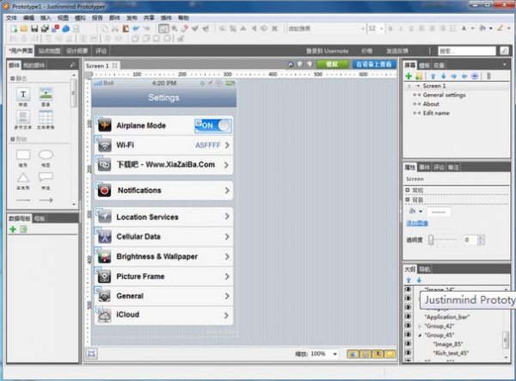Click the Save floppy disk icon
The width and height of the screenshot is (516, 381).
tap(34, 28)
